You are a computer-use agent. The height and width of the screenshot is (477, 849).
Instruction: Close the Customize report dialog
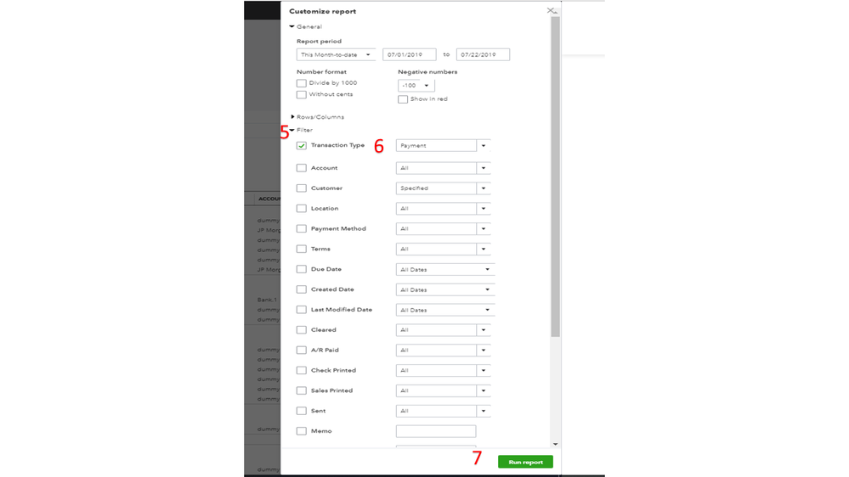click(551, 11)
